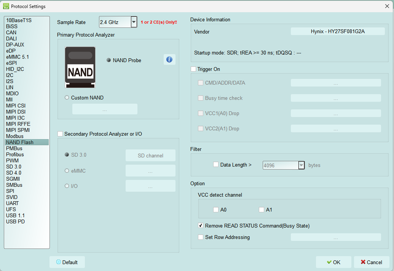Click the Set Row Addressing settings button
This screenshot has width=394, height=271.
336,237
